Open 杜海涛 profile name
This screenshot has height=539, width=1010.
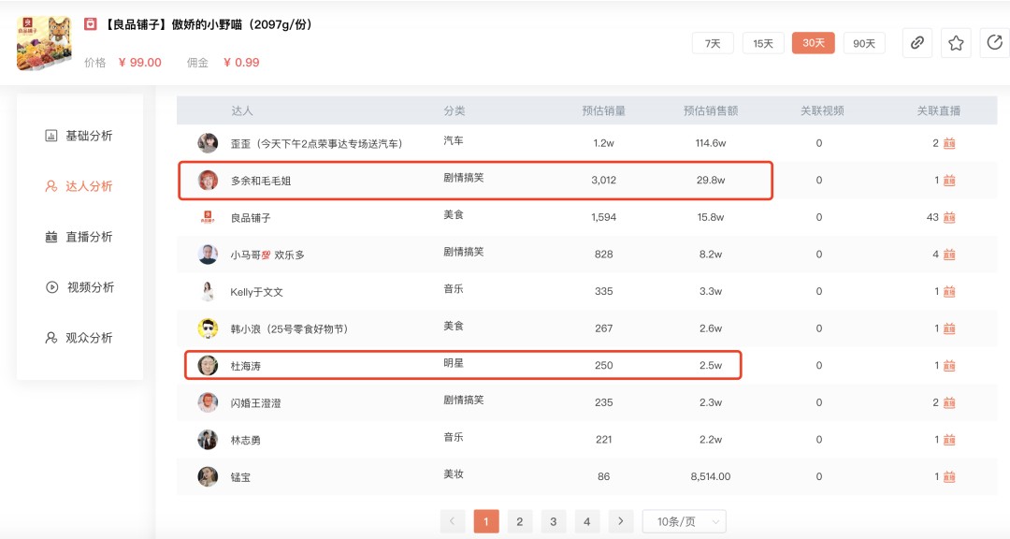coord(245,366)
